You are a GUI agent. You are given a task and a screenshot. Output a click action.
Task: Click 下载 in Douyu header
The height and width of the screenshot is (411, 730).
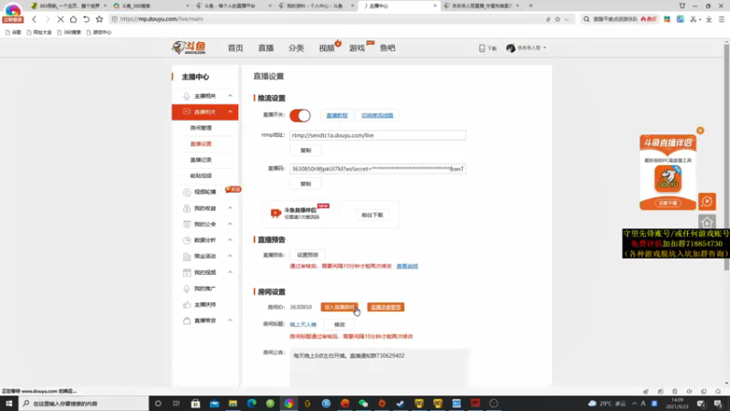pyautogui.click(x=487, y=48)
